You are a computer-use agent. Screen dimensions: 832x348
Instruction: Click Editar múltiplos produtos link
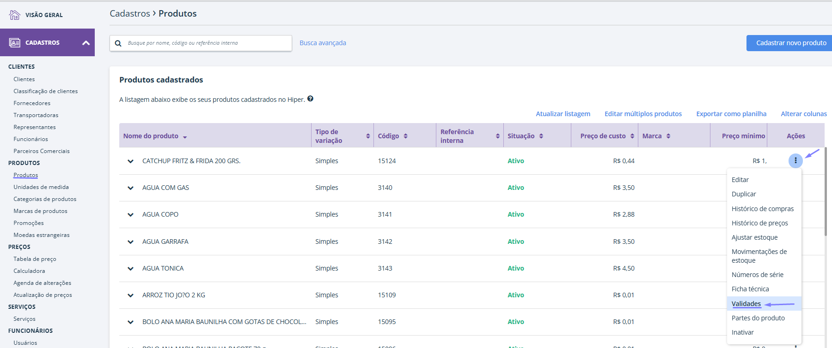click(x=643, y=114)
